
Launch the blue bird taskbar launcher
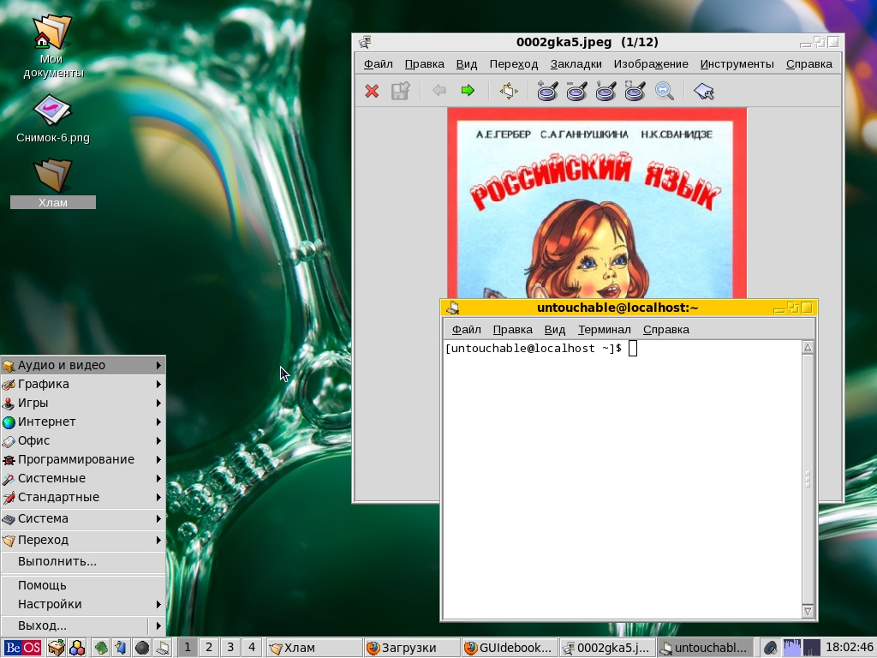[121, 648]
